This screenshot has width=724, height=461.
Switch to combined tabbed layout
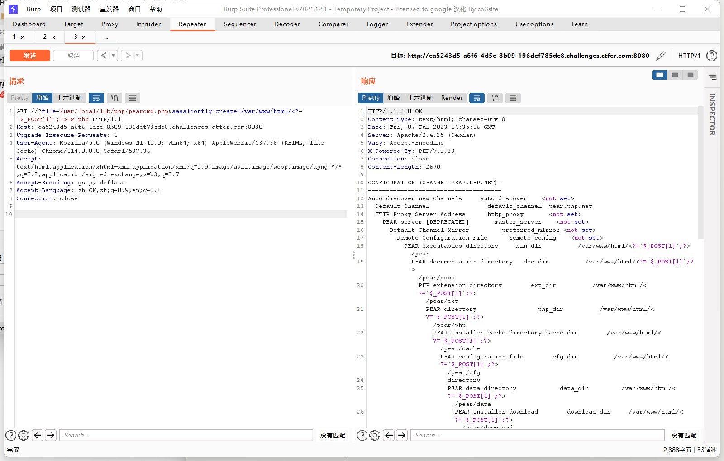pos(690,75)
